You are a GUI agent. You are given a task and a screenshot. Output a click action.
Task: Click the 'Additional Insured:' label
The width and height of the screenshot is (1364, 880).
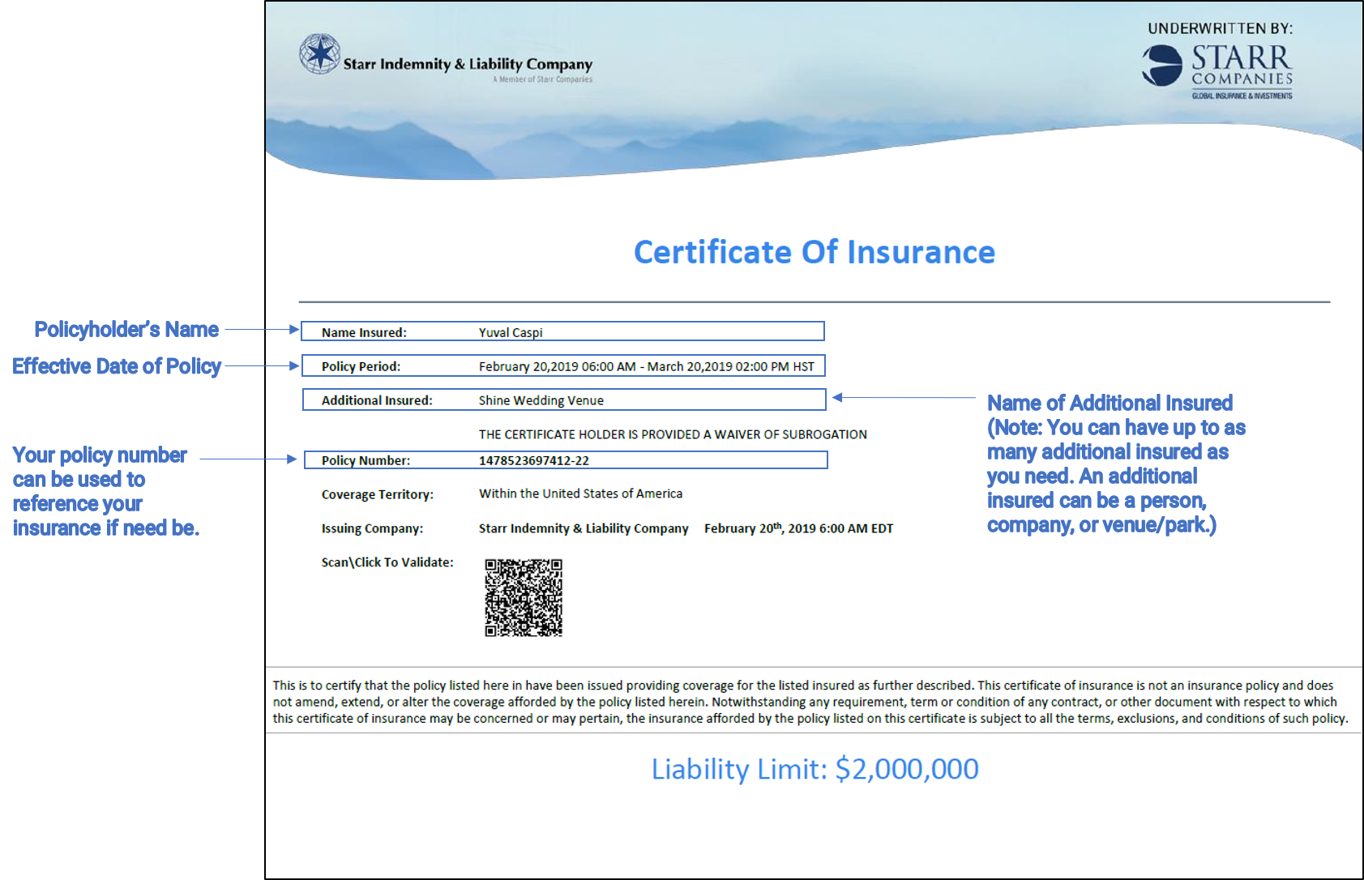[x=377, y=400]
